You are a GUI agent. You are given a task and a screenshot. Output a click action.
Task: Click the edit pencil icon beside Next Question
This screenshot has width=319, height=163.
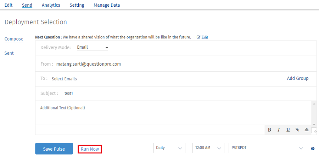click(199, 37)
